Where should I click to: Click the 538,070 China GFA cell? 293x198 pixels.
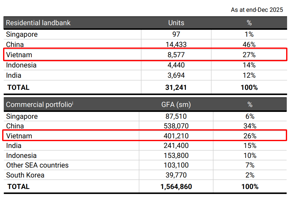(176, 126)
